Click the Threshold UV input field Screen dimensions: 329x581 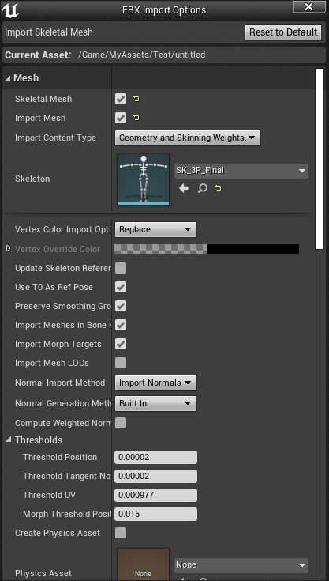pyautogui.click(x=155, y=495)
